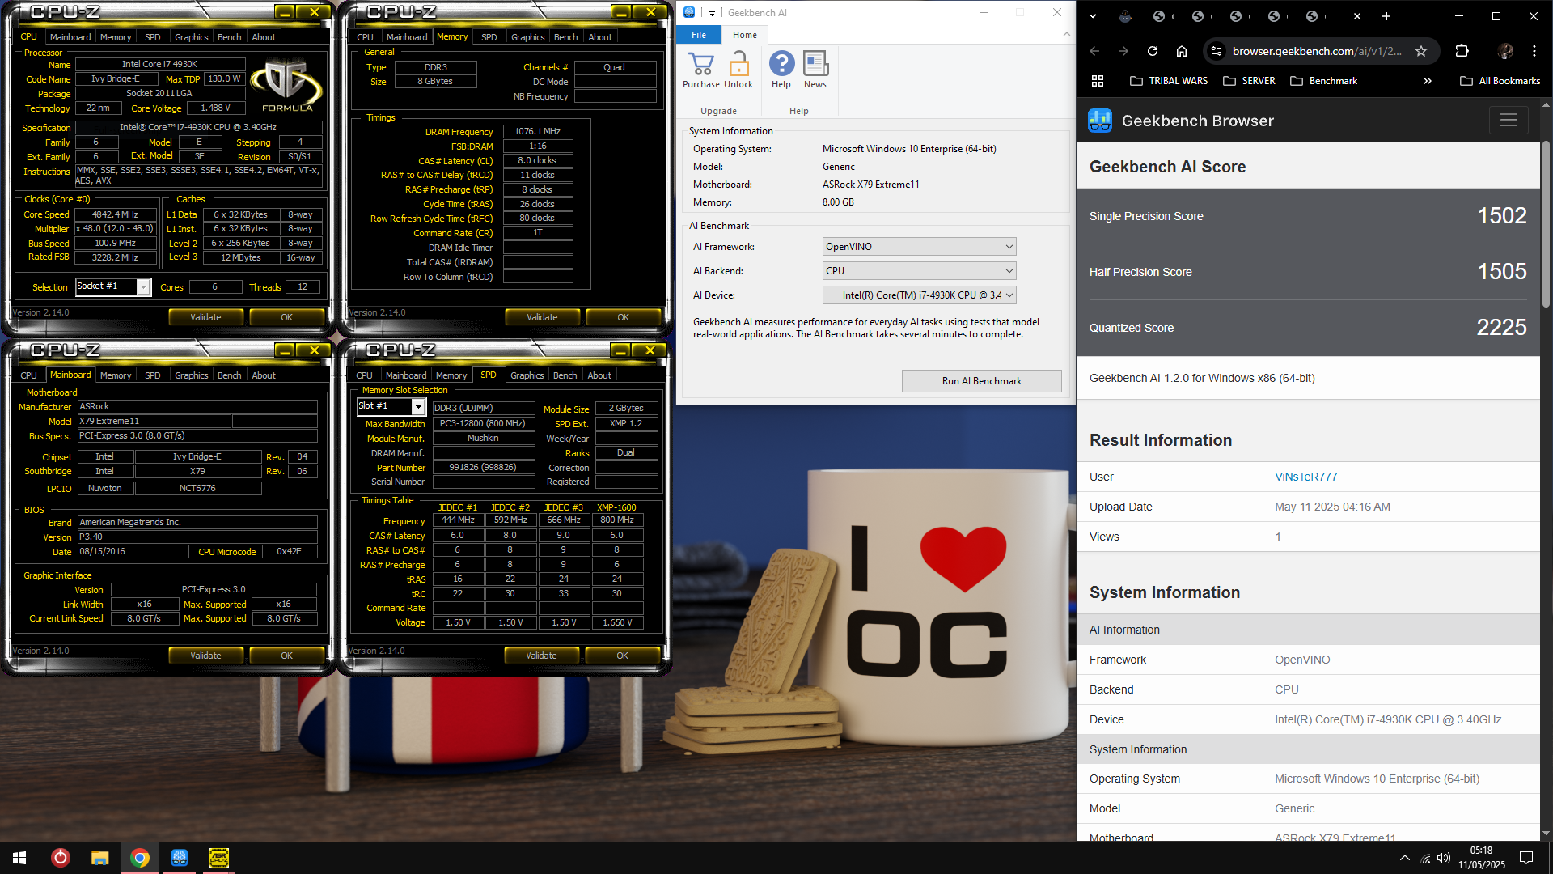Screen dimensions: 1553x874
Task: Expand the AI Backend CPU dropdown
Action: (919, 271)
